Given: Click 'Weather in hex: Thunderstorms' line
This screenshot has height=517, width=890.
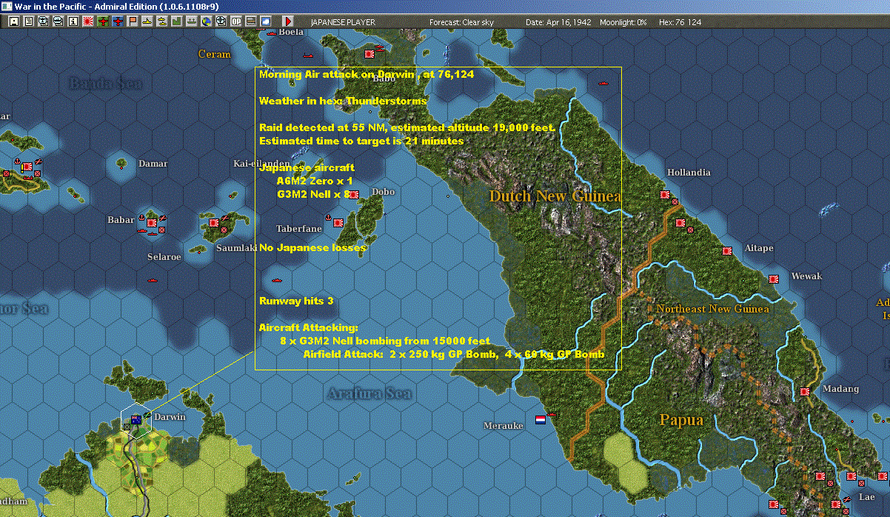Looking at the screenshot, I should 343,101.
